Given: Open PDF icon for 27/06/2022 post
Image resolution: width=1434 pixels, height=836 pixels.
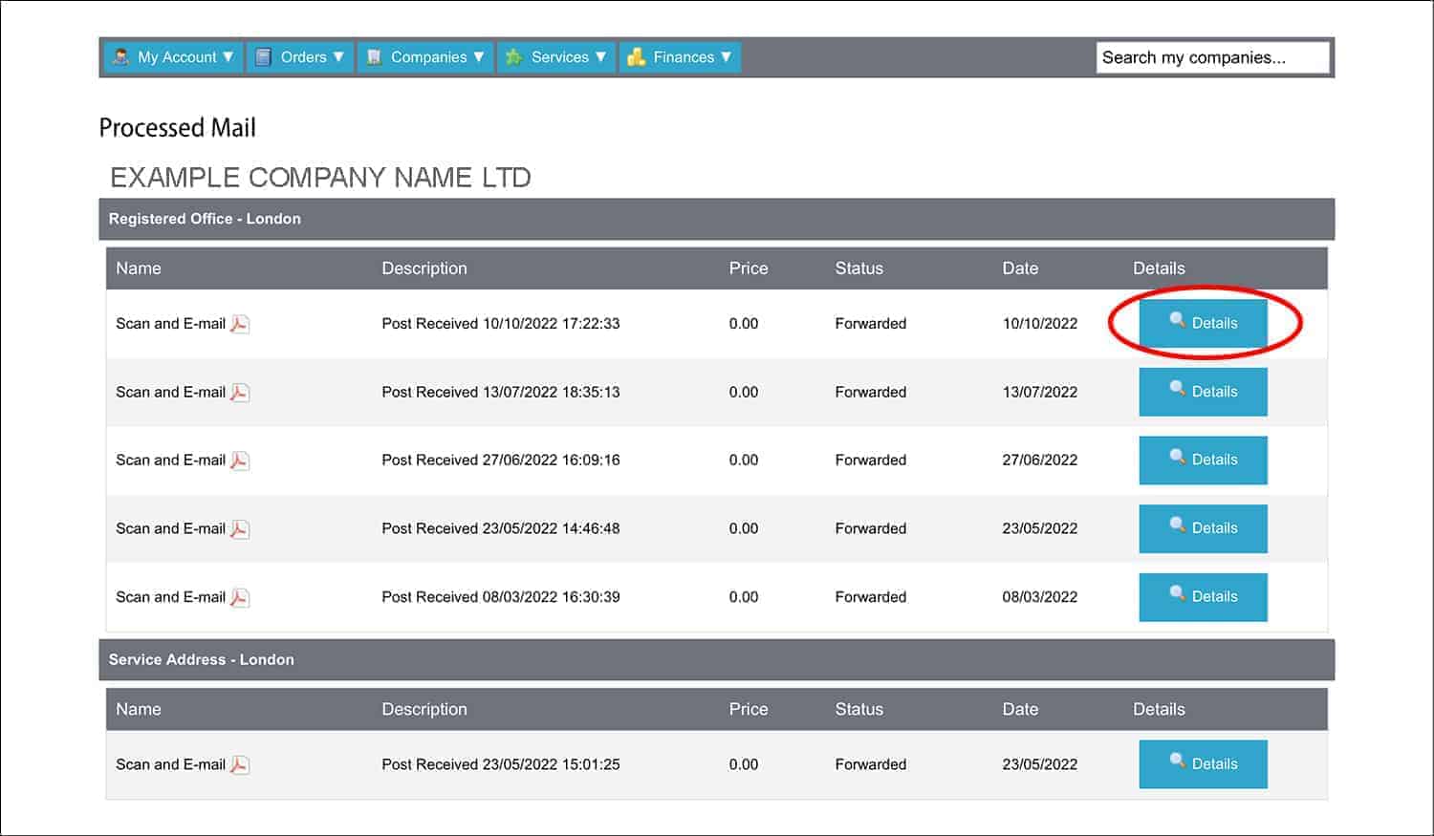Looking at the screenshot, I should click(240, 461).
